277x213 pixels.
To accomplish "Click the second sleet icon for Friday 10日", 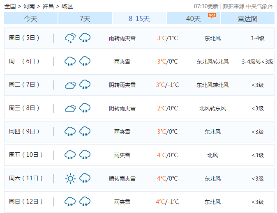I will tap(85, 155).
